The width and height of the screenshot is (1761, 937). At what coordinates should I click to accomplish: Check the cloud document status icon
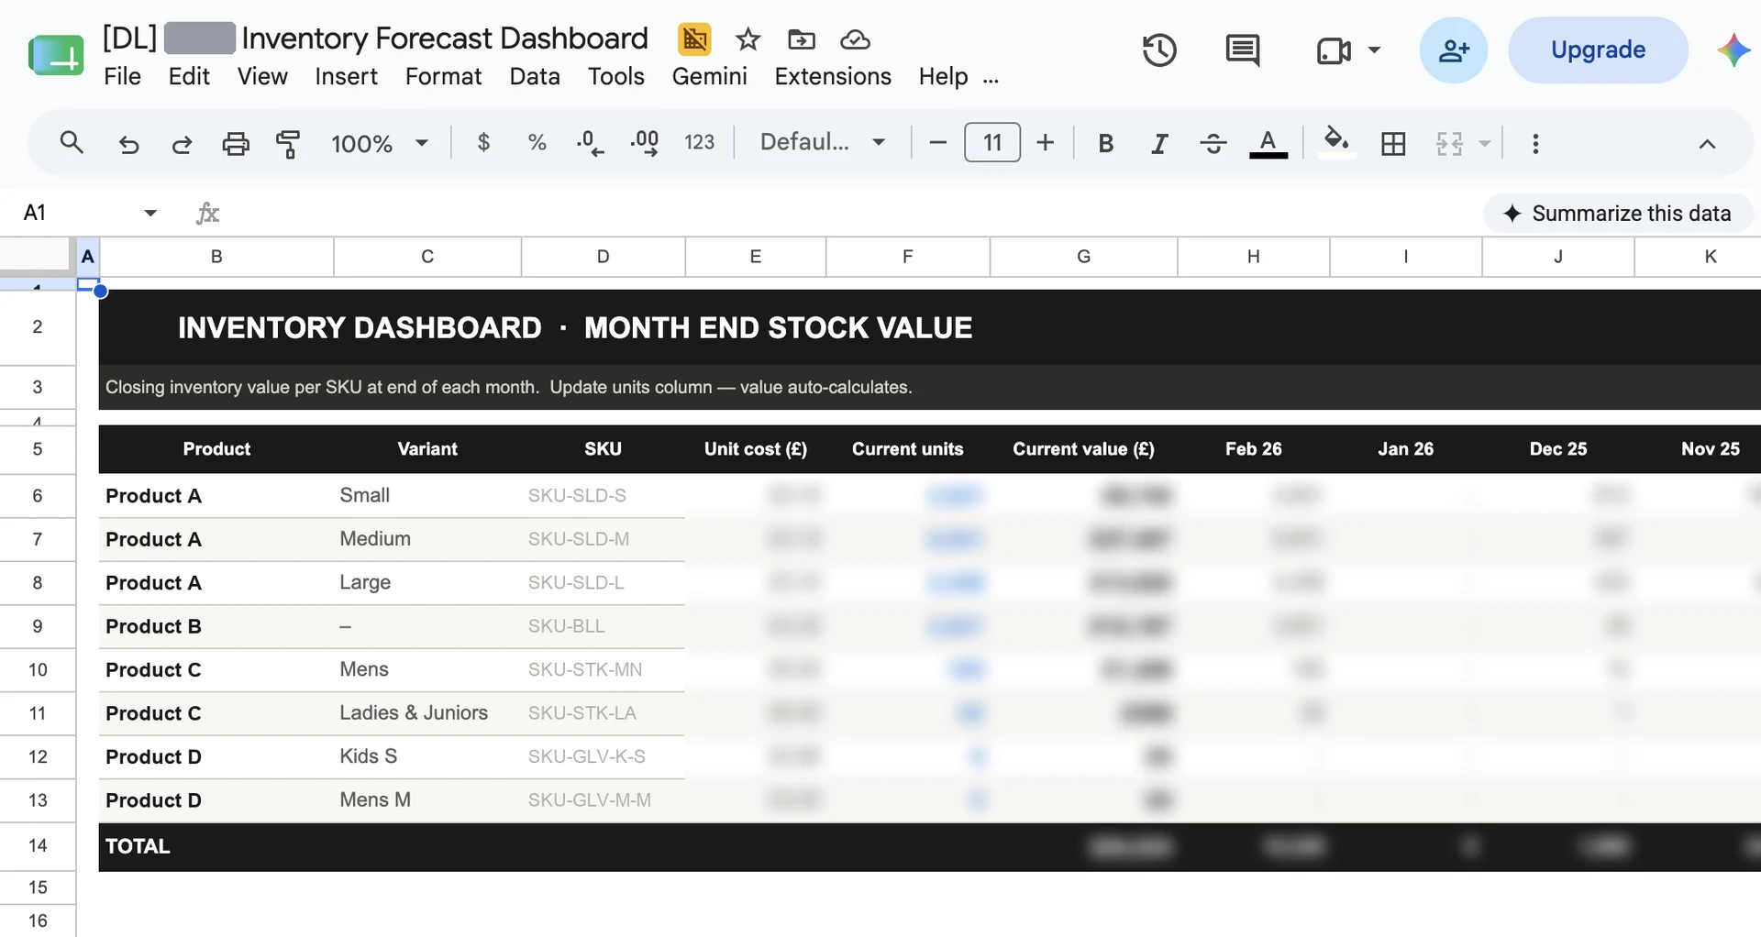pyautogui.click(x=855, y=39)
